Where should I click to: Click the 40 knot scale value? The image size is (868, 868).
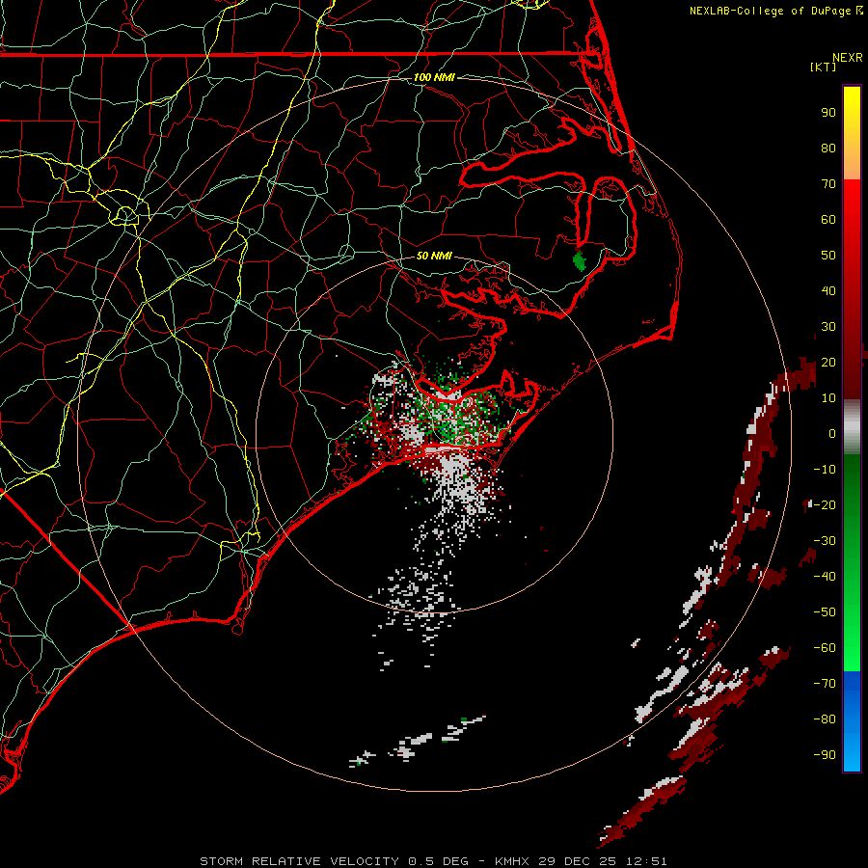click(x=828, y=290)
